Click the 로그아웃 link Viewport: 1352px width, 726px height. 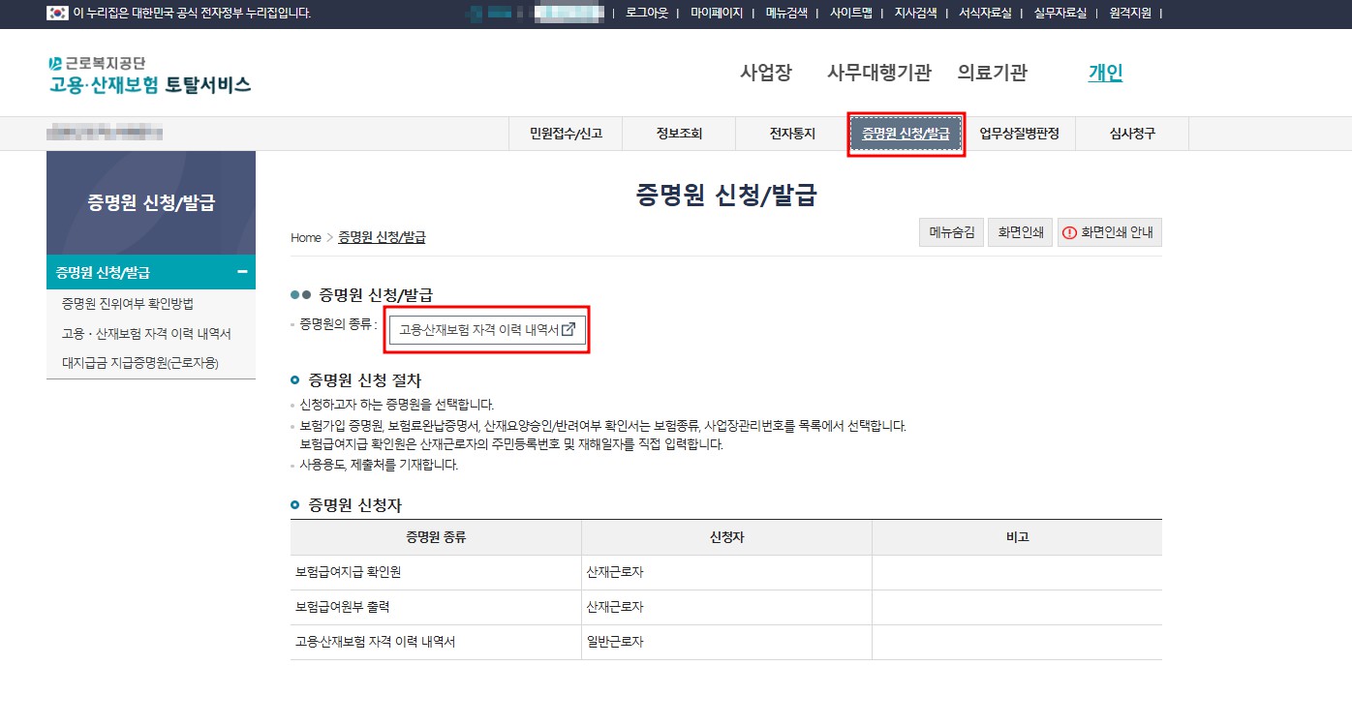coord(645,14)
